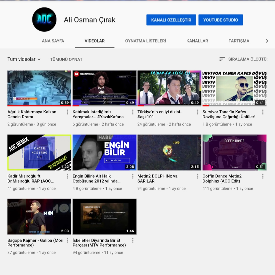Open the KANALLAR tab
The height and width of the screenshot is (275, 275).
(x=197, y=41)
